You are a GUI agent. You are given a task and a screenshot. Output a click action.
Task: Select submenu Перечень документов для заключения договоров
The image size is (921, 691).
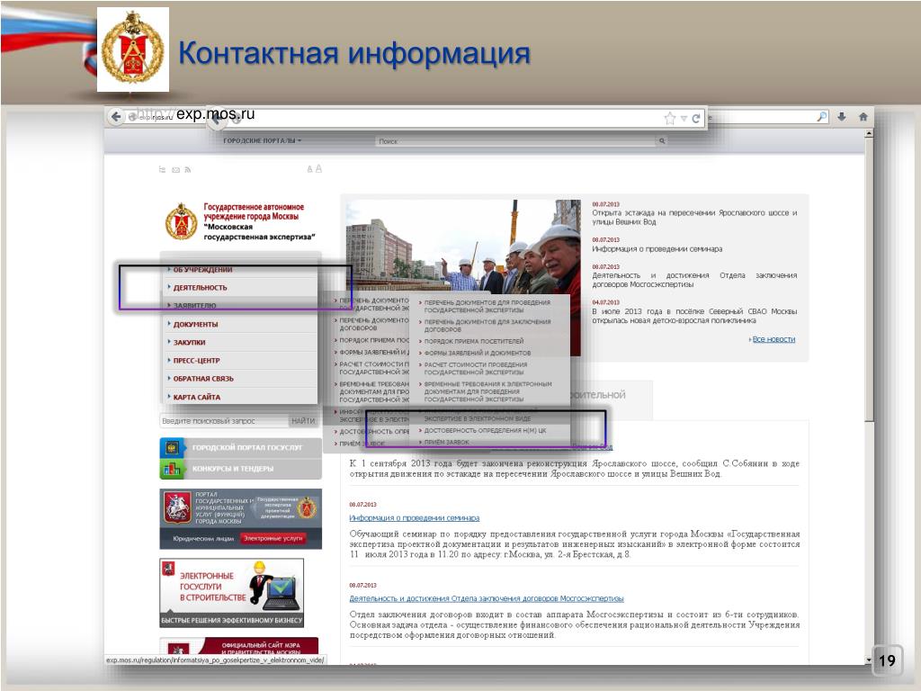[487, 326]
